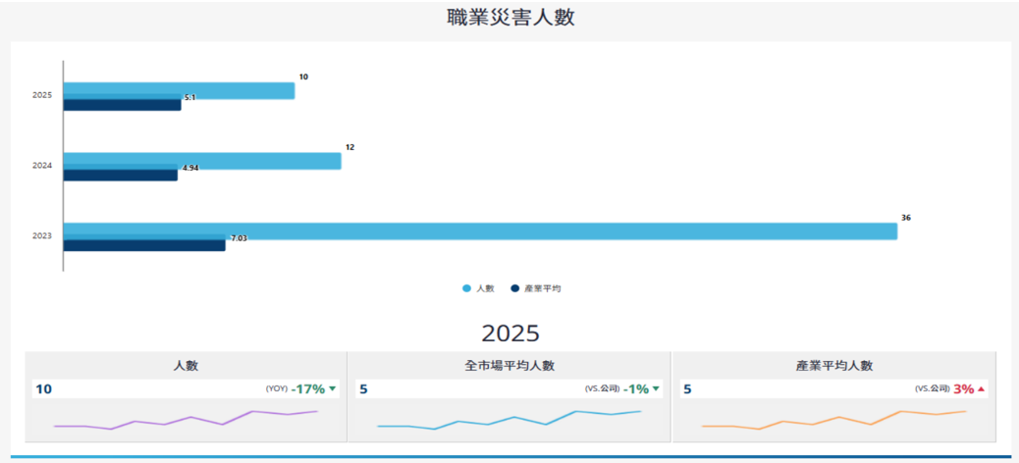This screenshot has height=463, width=1019.
Task: Click the blue sparkline in 全市場平均人數 card
Action: coord(509,420)
